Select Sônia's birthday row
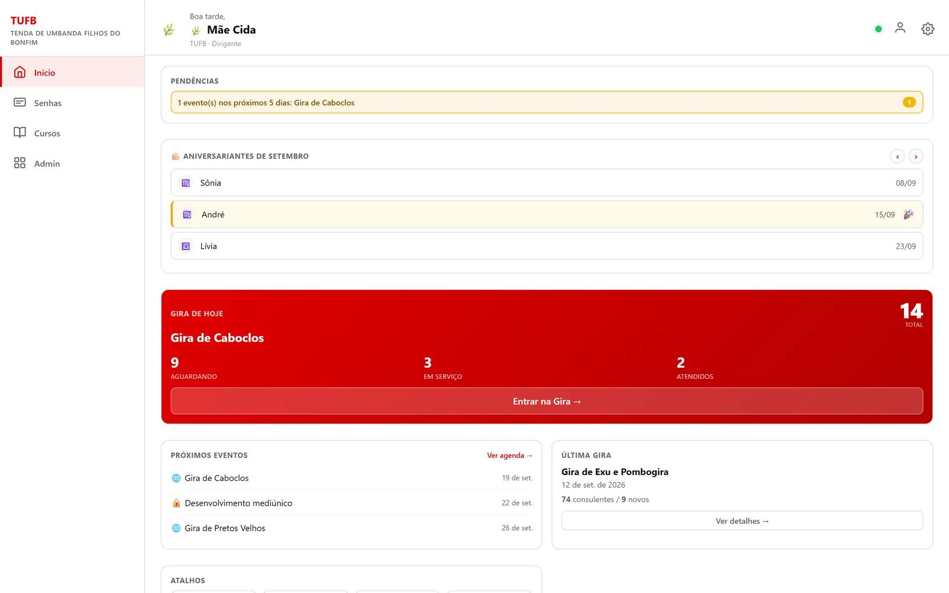 547,183
